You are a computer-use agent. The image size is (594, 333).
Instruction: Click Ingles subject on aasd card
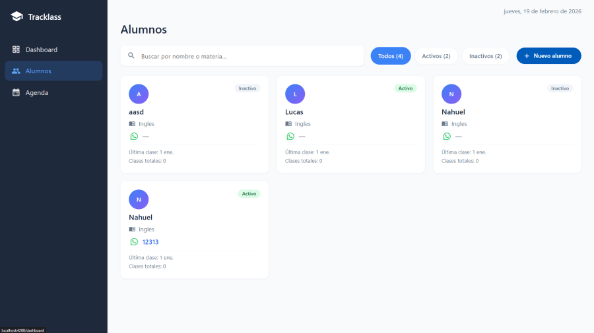pyautogui.click(x=147, y=124)
